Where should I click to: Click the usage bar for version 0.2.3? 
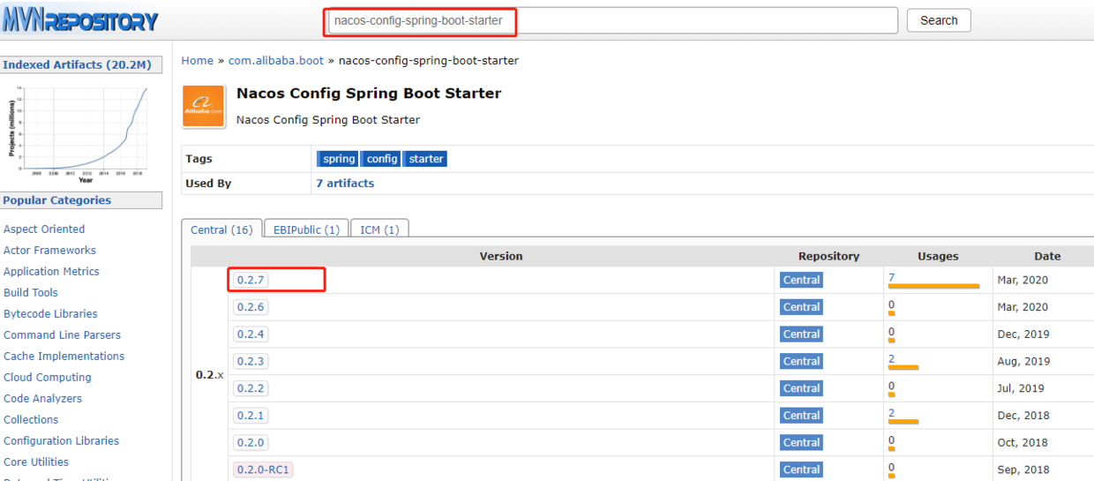[x=903, y=367]
